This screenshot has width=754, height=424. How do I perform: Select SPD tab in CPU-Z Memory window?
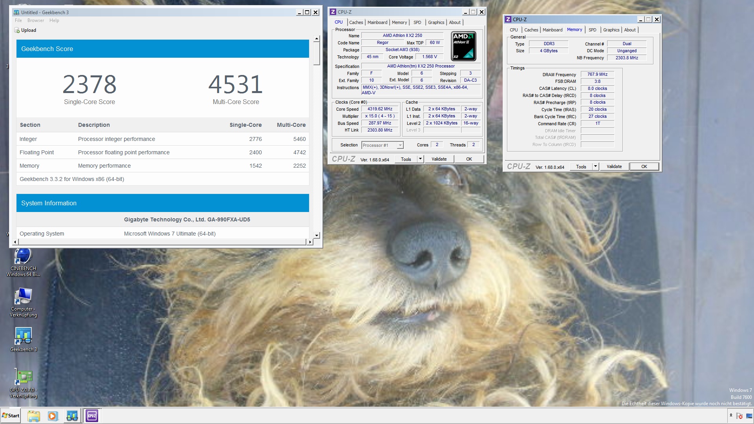(x=593, y=30)
